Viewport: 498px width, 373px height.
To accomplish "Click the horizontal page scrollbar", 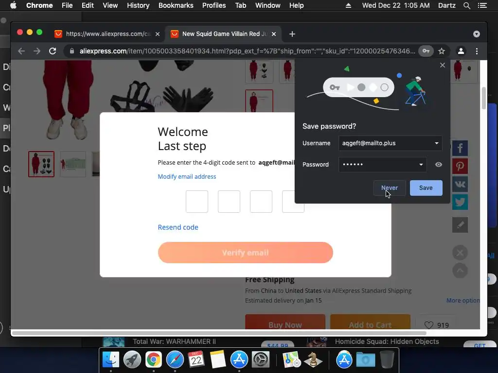I will click(219, 333).
